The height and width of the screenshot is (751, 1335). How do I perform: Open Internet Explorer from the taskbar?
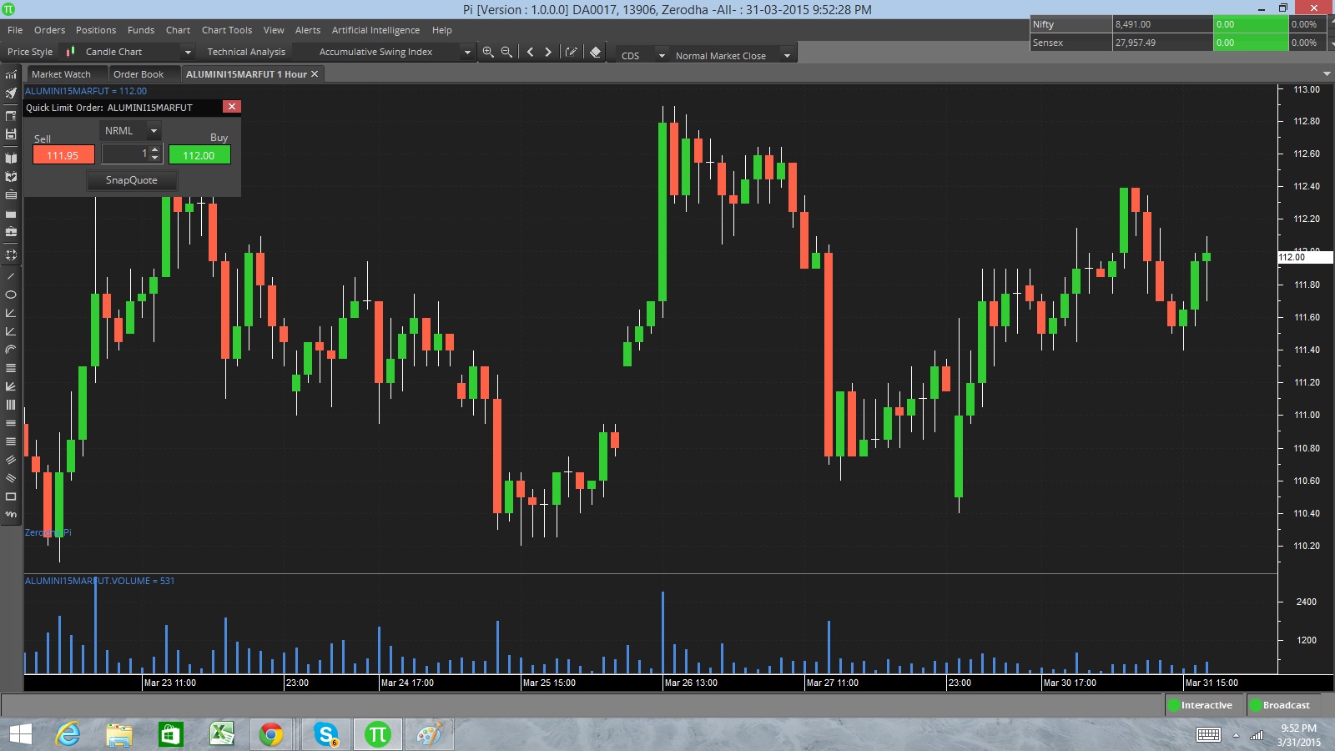pyautogui.click(x=68, y=734)
